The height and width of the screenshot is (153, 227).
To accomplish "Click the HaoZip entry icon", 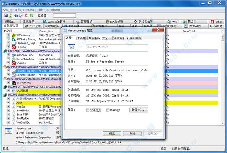I will click(14, 107).
